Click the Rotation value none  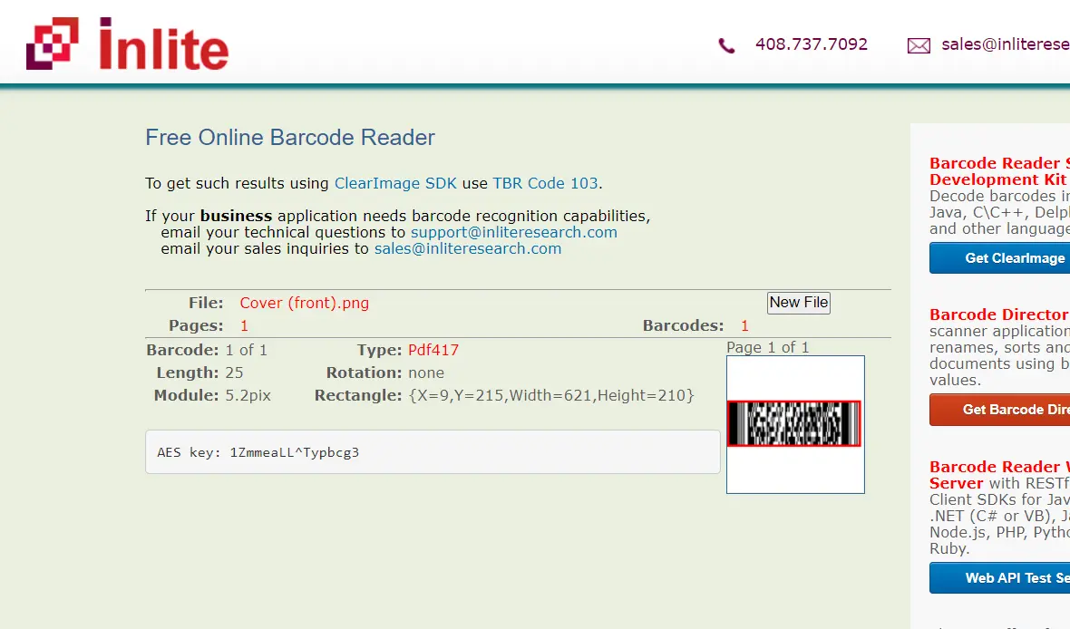click(x=426, y=373)
